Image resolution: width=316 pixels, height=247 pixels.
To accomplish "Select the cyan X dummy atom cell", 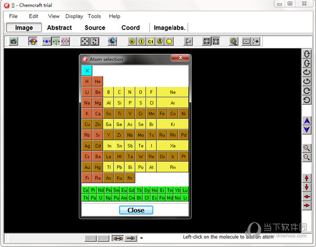I will tap(87, 71).
